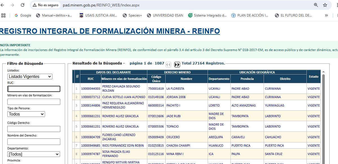Open the Google bookmark
This screenshot has height=164, width=338.
point(23,15)
